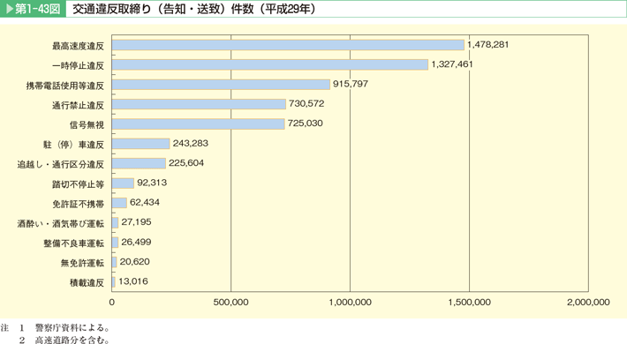The image size is (627, 344).
Task: Click the 整備不良車運転 category label
Action: pyautogui.click(x=73, y=243)
